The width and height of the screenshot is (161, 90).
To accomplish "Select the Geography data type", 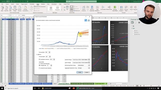I will click(57, 8).
